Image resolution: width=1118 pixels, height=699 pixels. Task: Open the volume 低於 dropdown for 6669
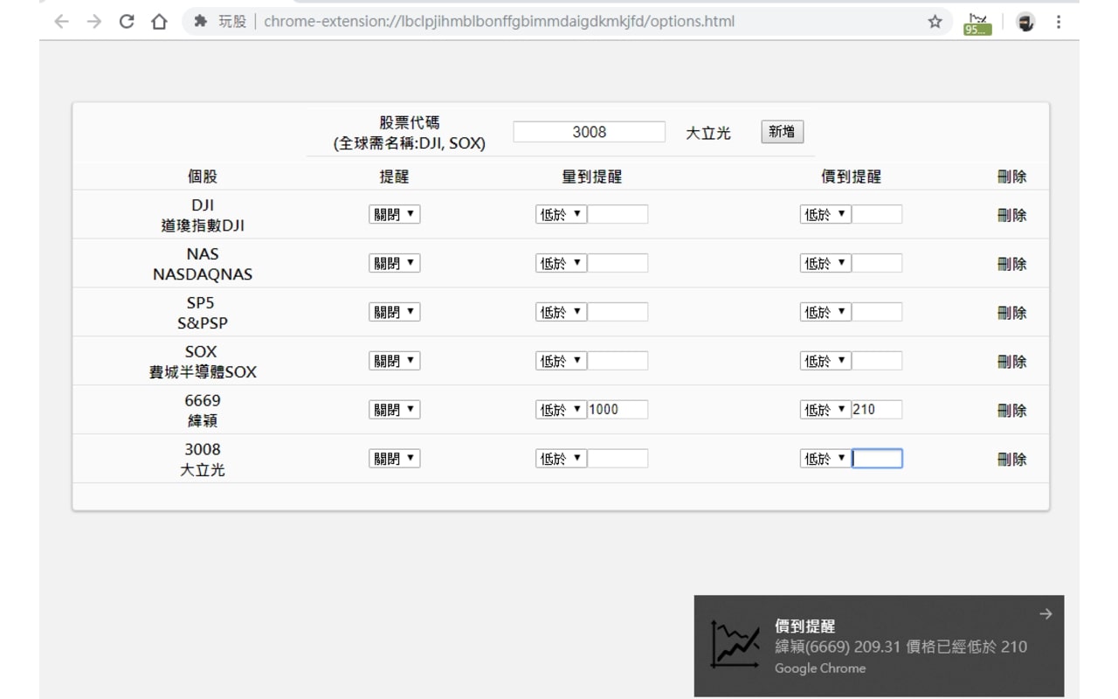click(x=561, y=411)
